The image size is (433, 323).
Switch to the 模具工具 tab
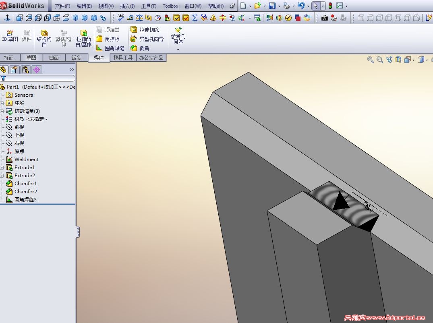123,58
